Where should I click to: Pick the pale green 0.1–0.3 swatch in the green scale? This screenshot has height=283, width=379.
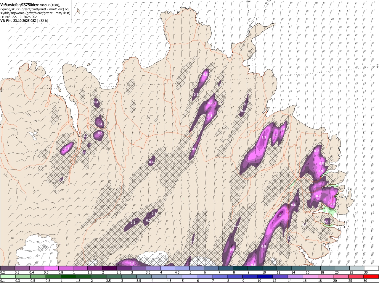[8, 277]
